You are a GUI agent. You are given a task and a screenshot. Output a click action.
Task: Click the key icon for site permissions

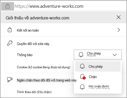10,43
